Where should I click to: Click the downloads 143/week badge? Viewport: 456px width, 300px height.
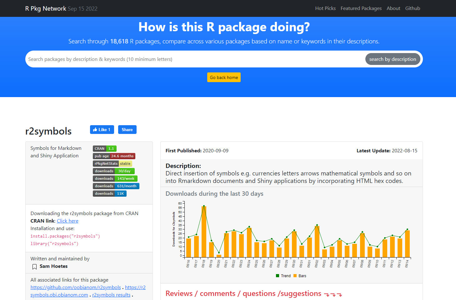[115, 179]
